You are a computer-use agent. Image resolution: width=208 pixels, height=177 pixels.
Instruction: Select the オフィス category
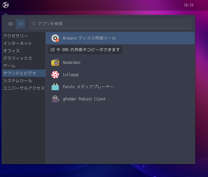(x=24, y=51)
